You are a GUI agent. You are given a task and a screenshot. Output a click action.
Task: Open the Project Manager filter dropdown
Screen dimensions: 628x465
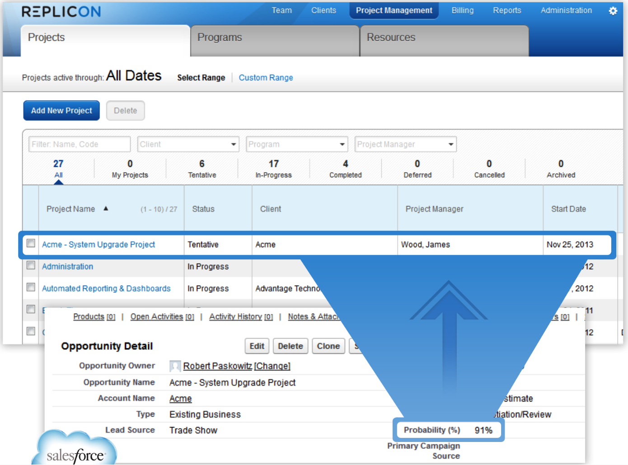(406, 144)
